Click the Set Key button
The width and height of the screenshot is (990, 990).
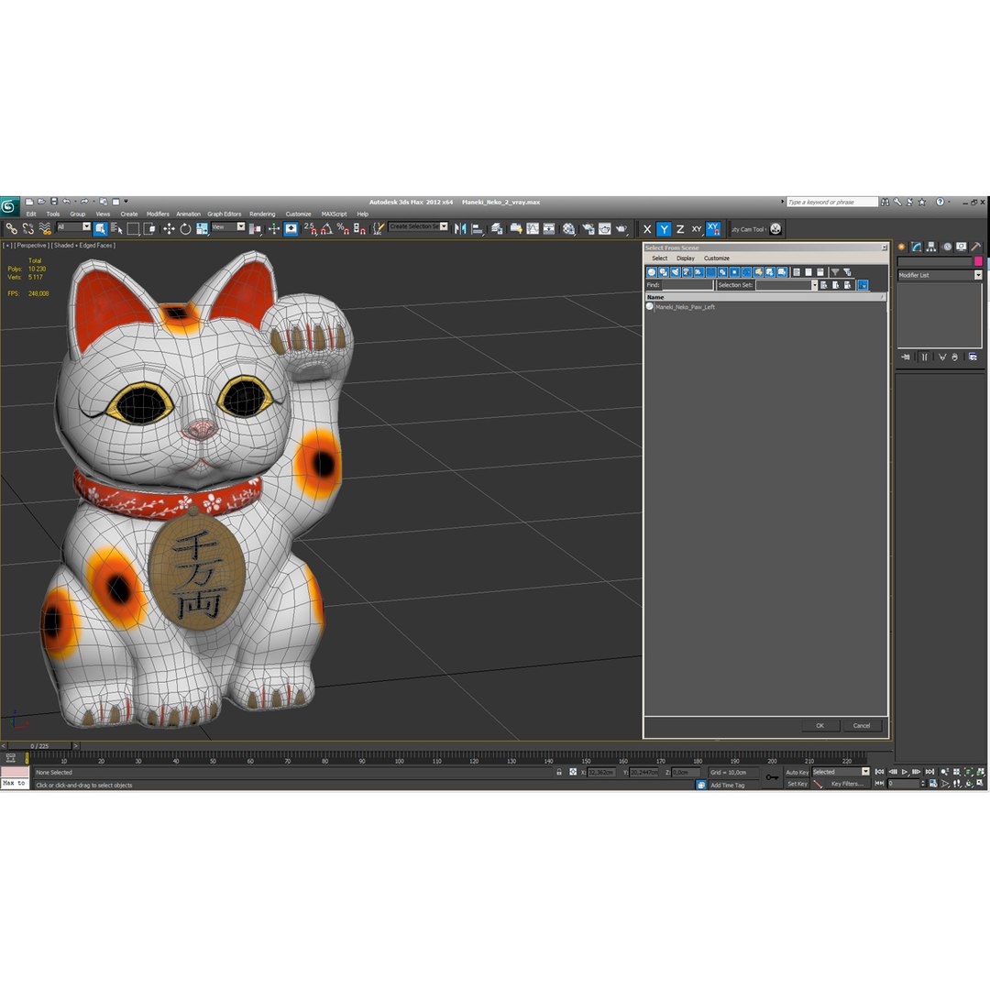tap(797, 784)
